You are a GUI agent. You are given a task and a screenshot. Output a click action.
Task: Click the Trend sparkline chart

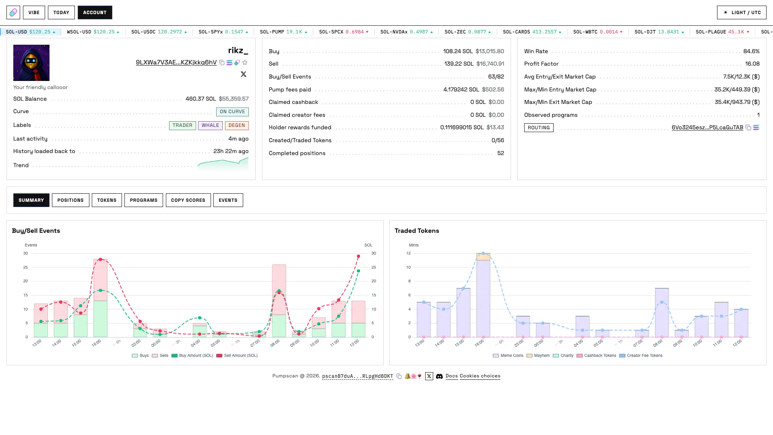(x=223, y=164)
